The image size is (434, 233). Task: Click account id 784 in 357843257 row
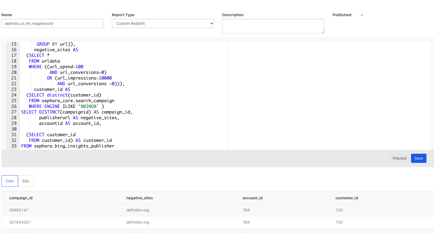coord(246,222)
